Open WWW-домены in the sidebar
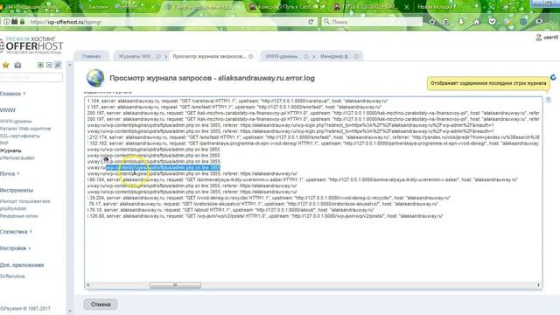Image resolution: width=560 pixels, height=315 pixels. pyautogui.click(x=16, y=122)
